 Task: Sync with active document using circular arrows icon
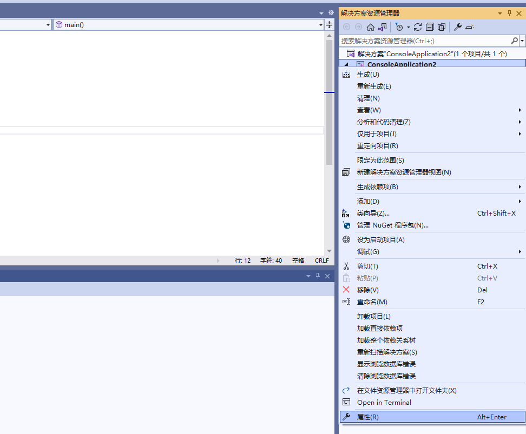click(418, 27)
